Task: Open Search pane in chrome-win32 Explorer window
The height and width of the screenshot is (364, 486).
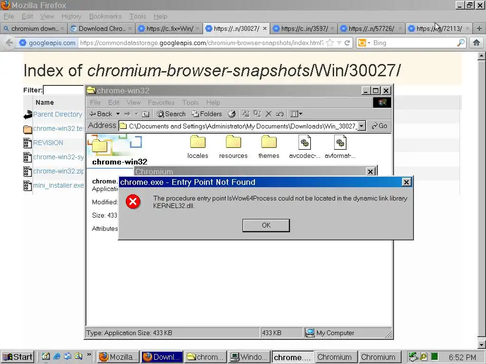Action: click(171, 114)
